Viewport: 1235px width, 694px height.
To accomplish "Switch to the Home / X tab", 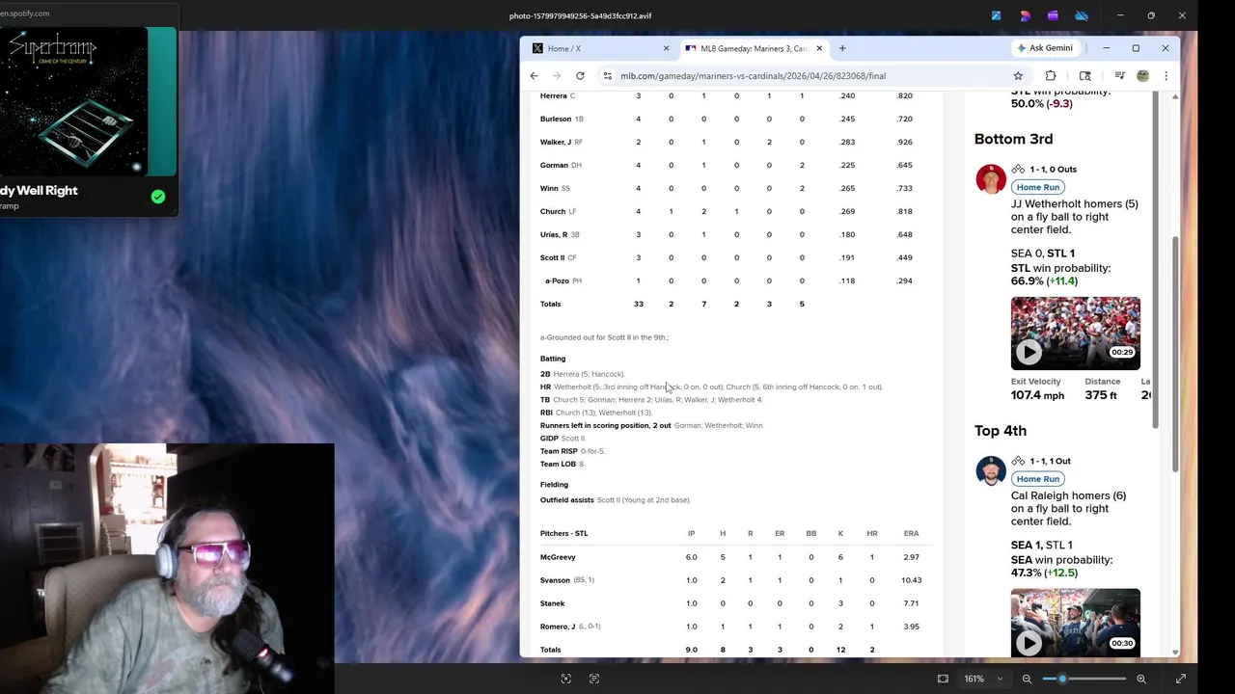I will click(x=600, y=48).
